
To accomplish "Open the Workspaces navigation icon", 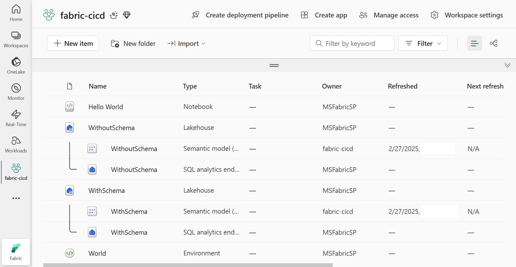I will coord(16,39).
